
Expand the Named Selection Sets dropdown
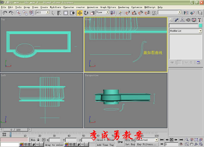pos(180,12)
